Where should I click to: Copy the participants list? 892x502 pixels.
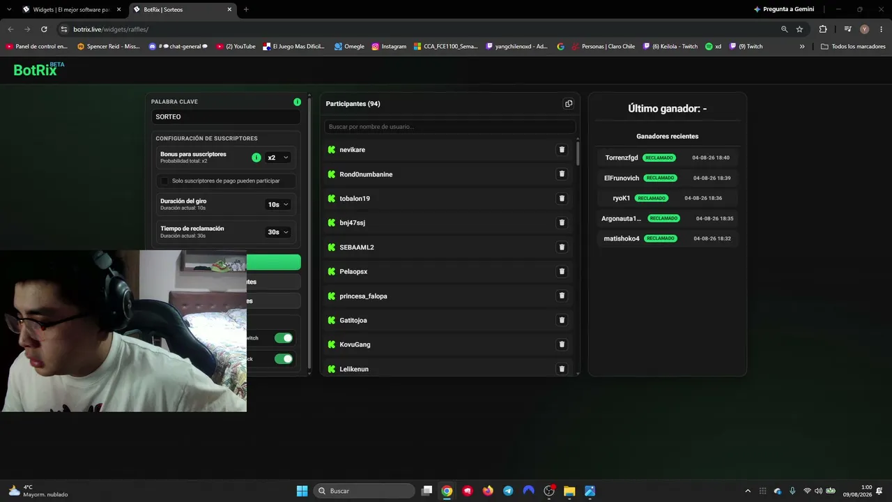pos(569,104)
